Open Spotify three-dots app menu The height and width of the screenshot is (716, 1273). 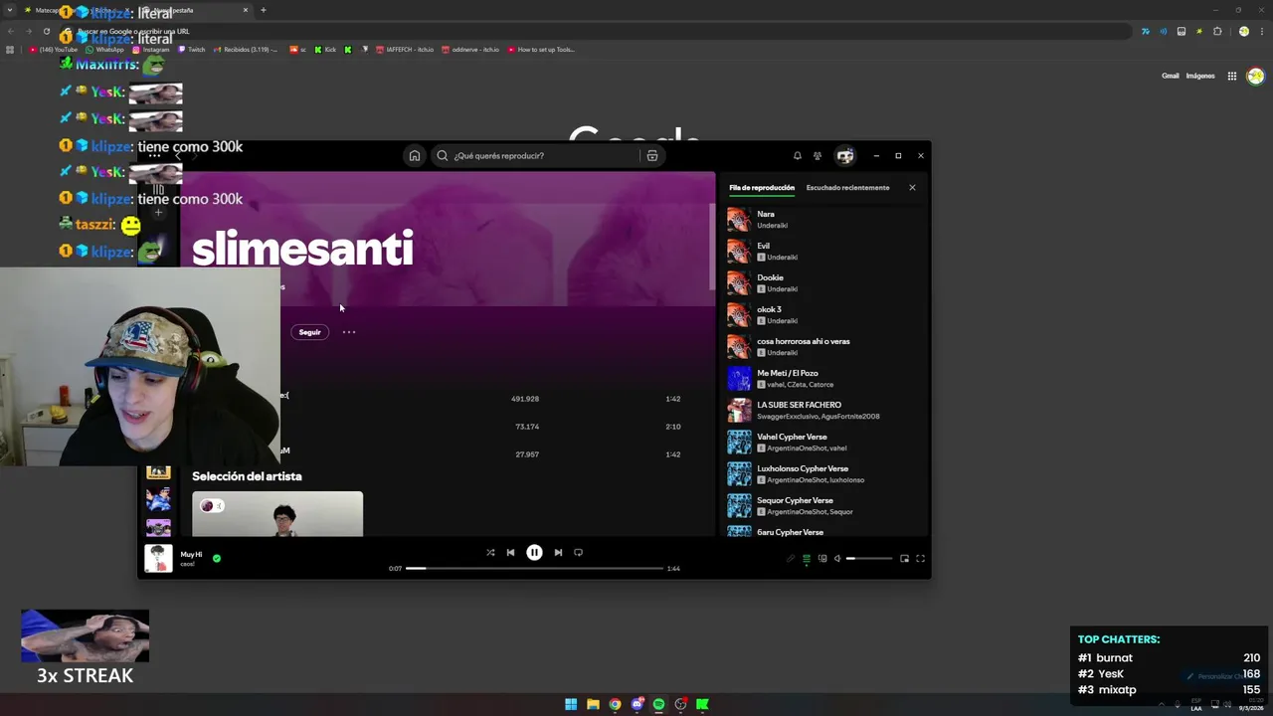coord(154,156)
